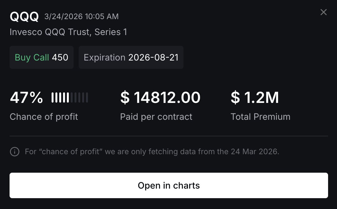Click the gray Expiration word
Image resolution: width=337 pixels, height=209 pixels.
(104, 57)
